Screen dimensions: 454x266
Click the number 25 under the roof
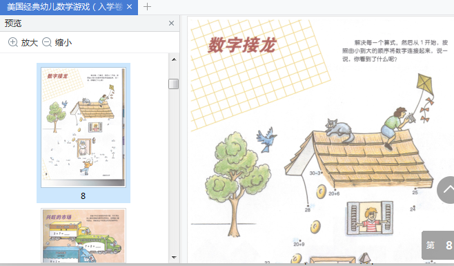[415, 192]
